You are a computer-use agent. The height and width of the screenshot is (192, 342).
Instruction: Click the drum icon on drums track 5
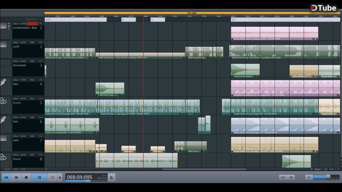(x=3, y=101)
